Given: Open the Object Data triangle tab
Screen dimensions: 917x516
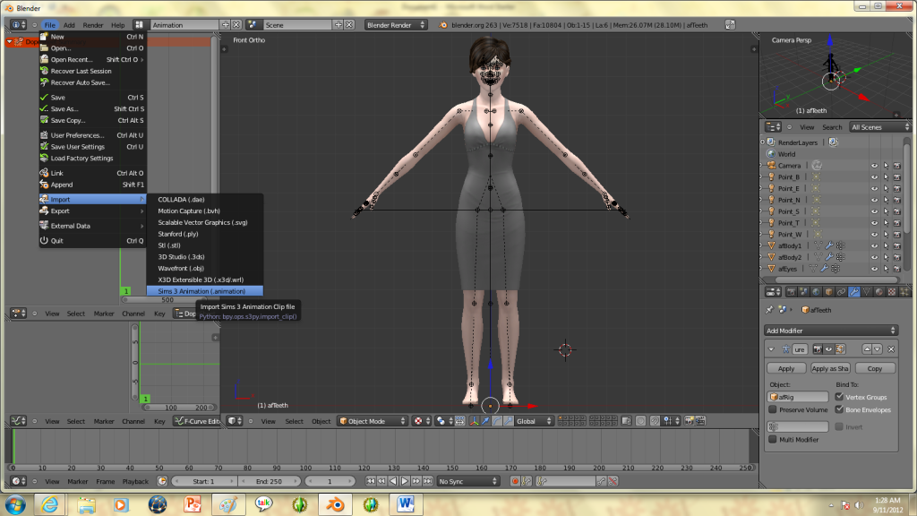Looking at the screenshot, I should [x=867, y=292].
